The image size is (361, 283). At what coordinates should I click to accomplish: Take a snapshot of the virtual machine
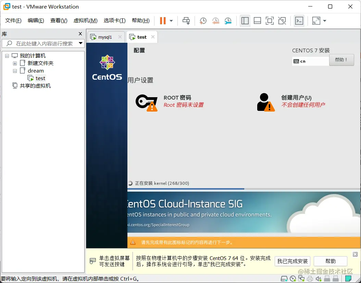(x=203, y=21)
